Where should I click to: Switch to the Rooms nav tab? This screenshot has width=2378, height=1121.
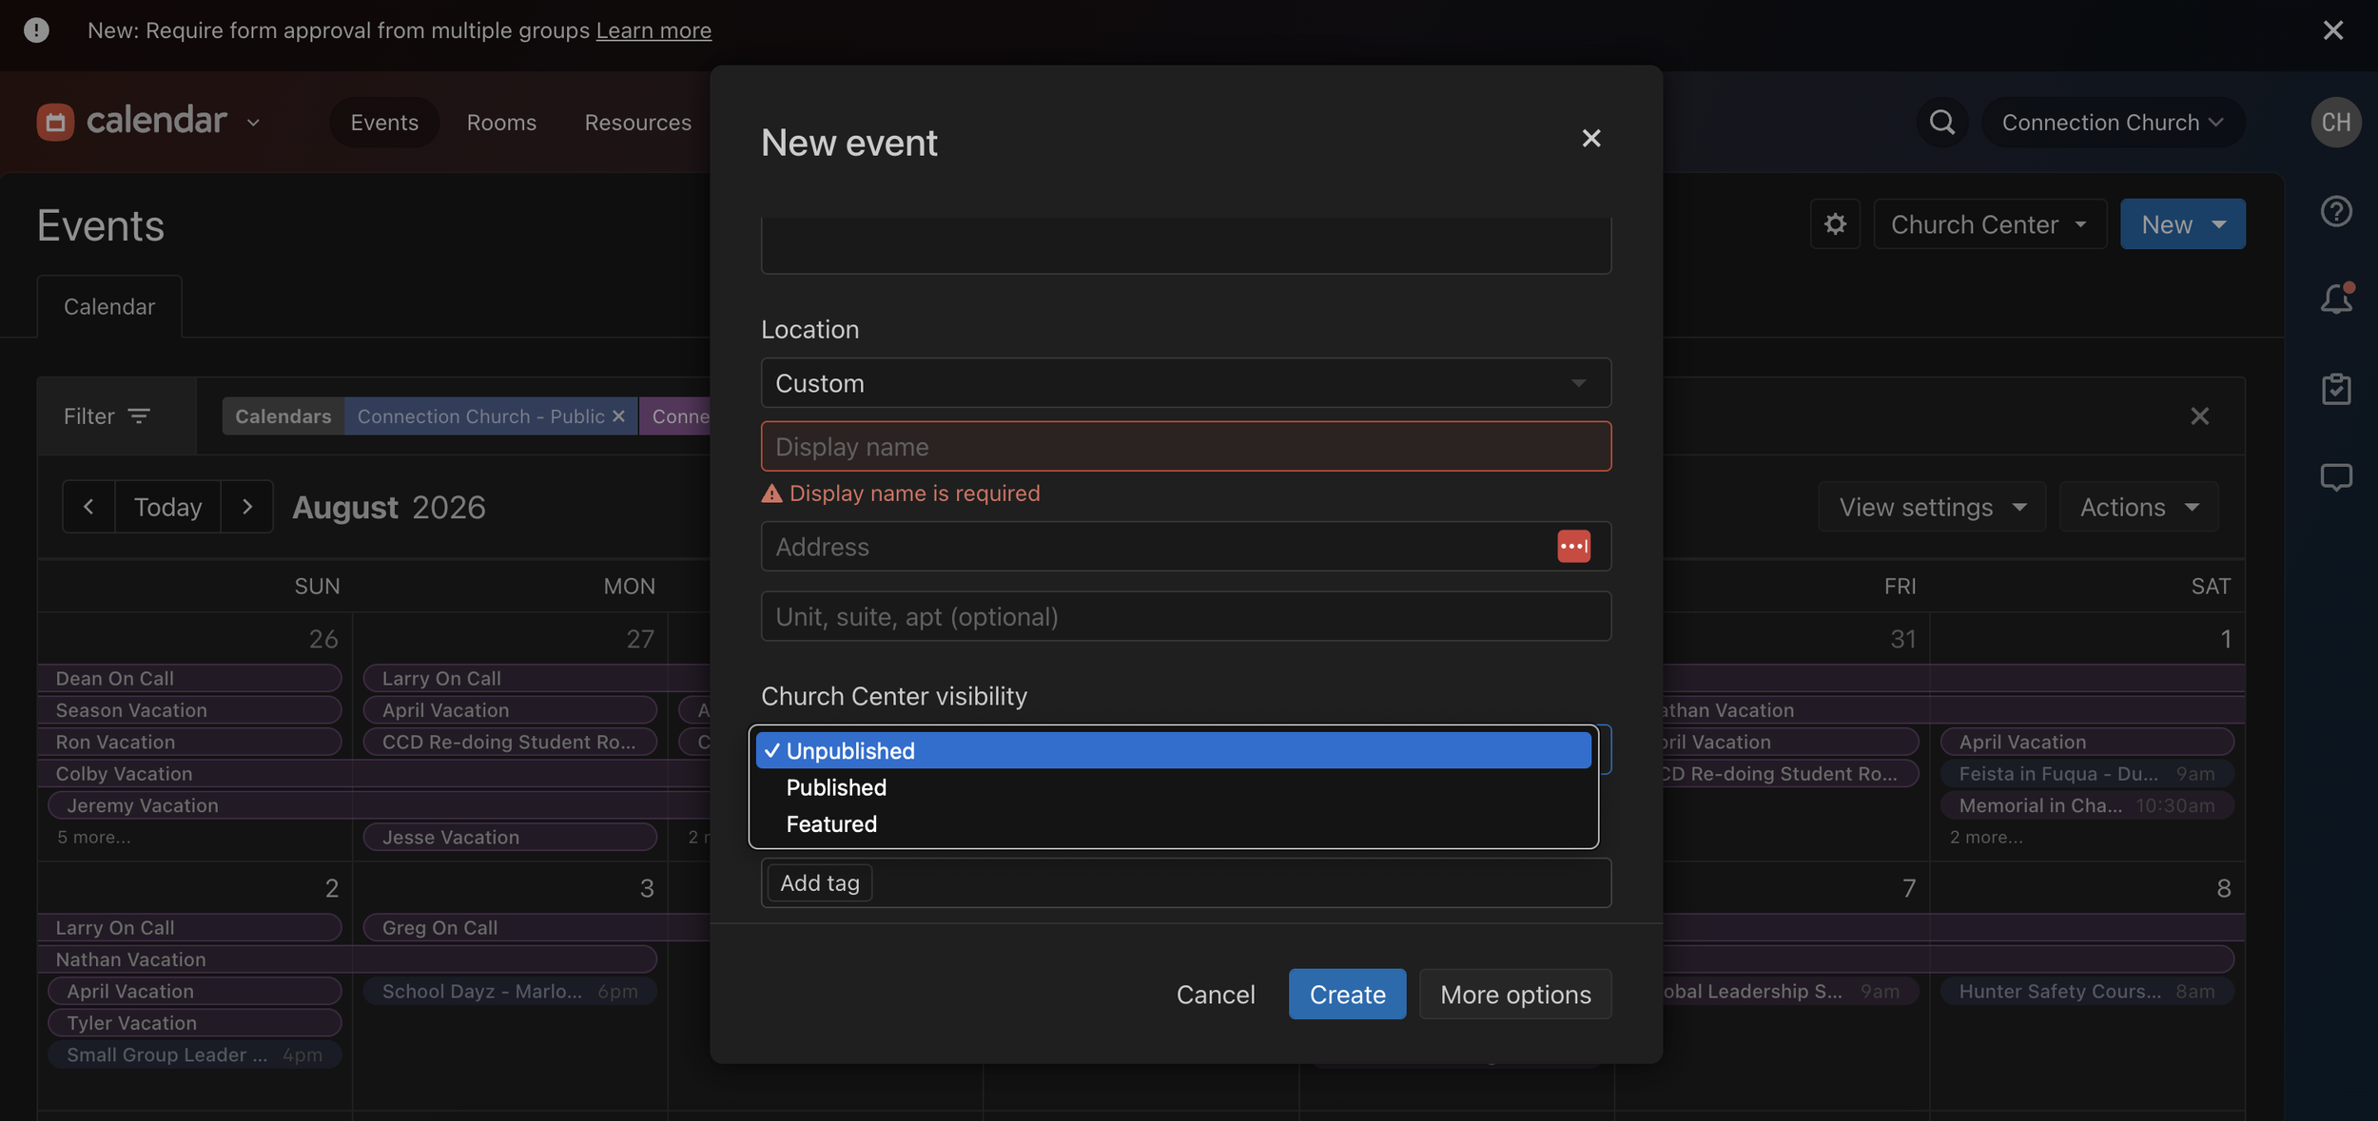click(x=501, y=122)
